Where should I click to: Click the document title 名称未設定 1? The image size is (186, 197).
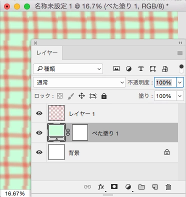pos(53,6)
